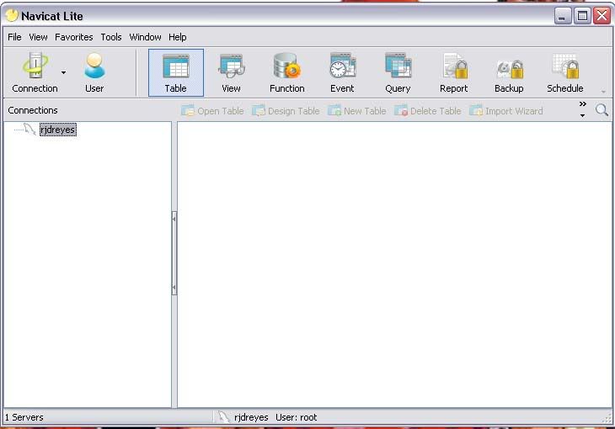This screenshot has width=615, height=429.
Task: Open the User manager icon
Action: pyautogui.click(x=94, y=72)
